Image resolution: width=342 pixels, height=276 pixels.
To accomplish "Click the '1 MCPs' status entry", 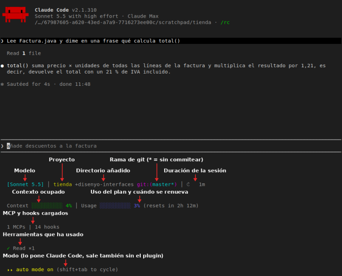I will coord(16,227).
